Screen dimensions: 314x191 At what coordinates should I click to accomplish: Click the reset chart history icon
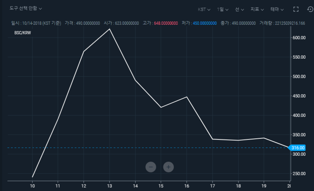click(310, 9)
